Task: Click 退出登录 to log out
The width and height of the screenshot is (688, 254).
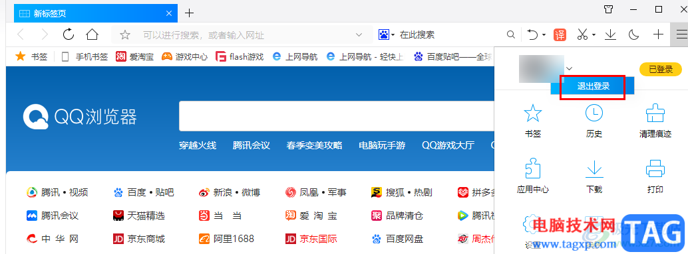Action: tap(594, 87)
